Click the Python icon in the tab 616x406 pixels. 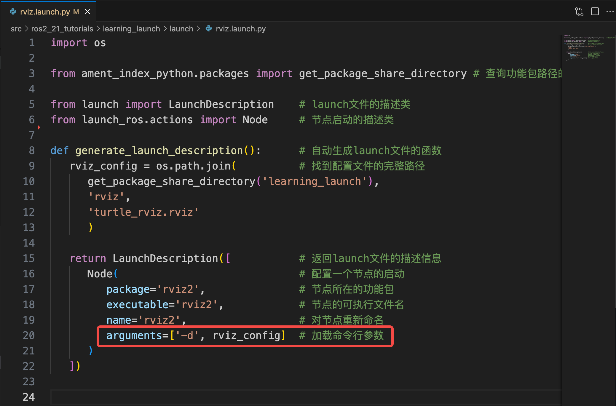pos(13,12)
